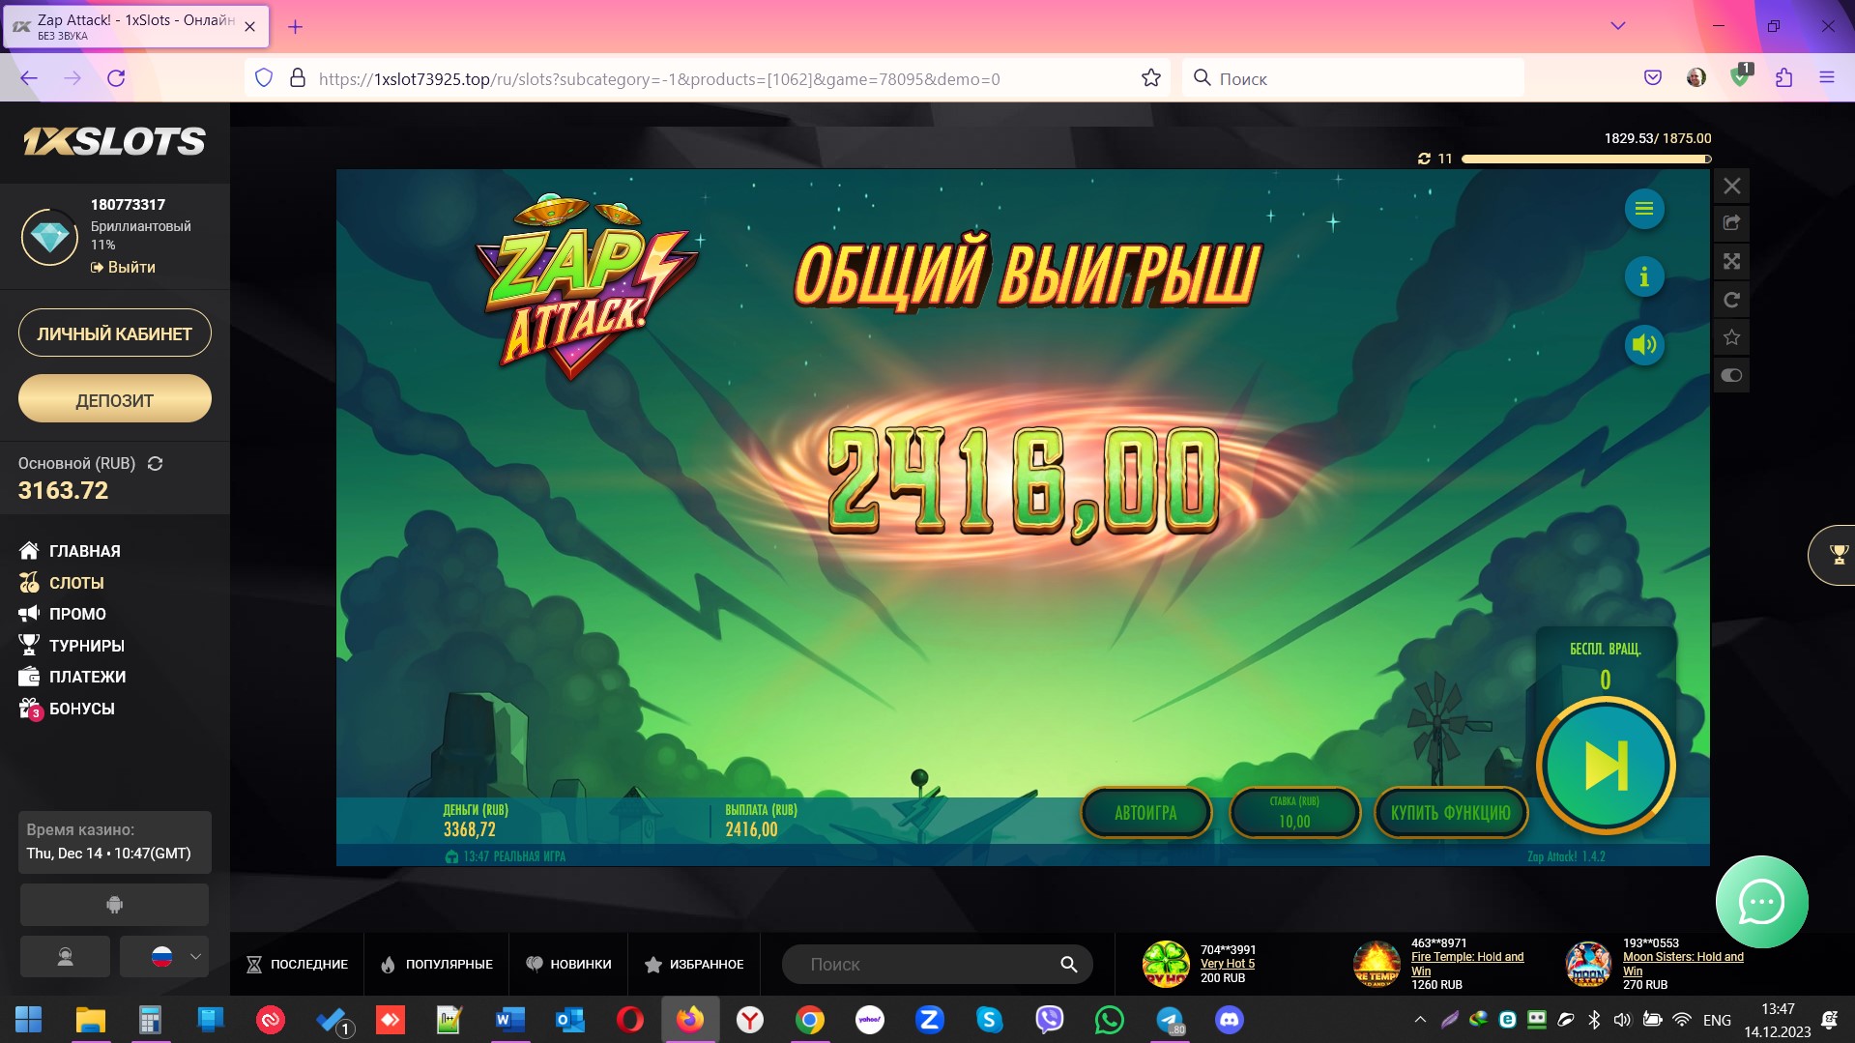The width and height of the screenshot is (1855, 1043).
Task: Show ПОСЛЕДНИЕ games tab
Action: tap(297, 965)
